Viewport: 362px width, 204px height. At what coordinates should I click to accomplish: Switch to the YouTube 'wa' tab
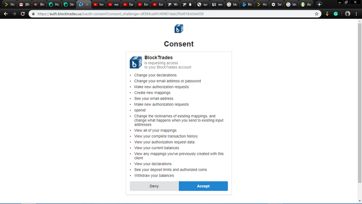click(x=113, y=4)
